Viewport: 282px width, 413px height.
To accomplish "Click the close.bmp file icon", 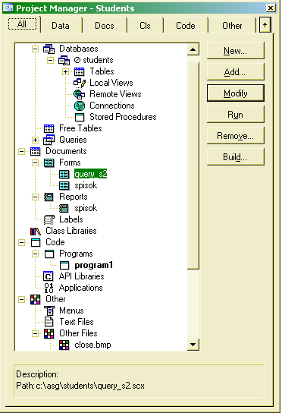I will click(64, 345).
